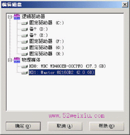Select 固定驱动器 (G:) in the tree
Viewport: 130px width, 135px height.
pyautogui.click(x=47, y=48)
